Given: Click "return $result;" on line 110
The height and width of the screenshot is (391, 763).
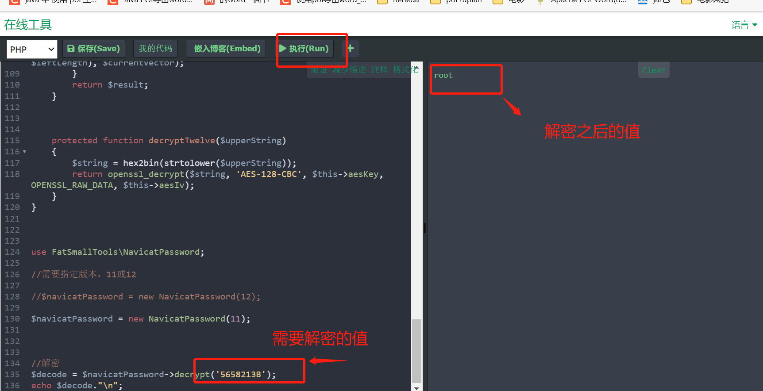Looking at the screenshot, I should [x=110, y=85].
